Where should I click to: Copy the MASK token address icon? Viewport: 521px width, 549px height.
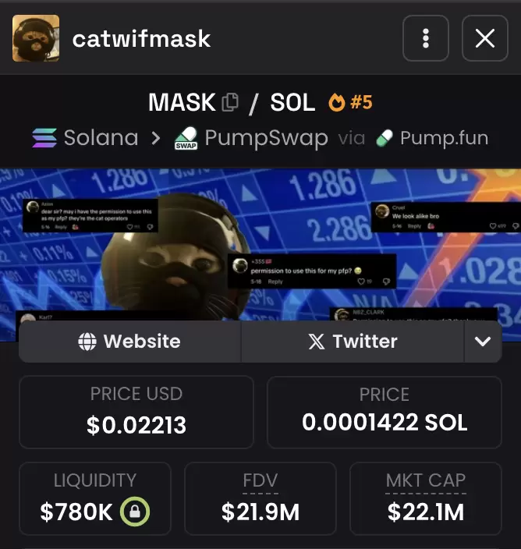(230, 102)
